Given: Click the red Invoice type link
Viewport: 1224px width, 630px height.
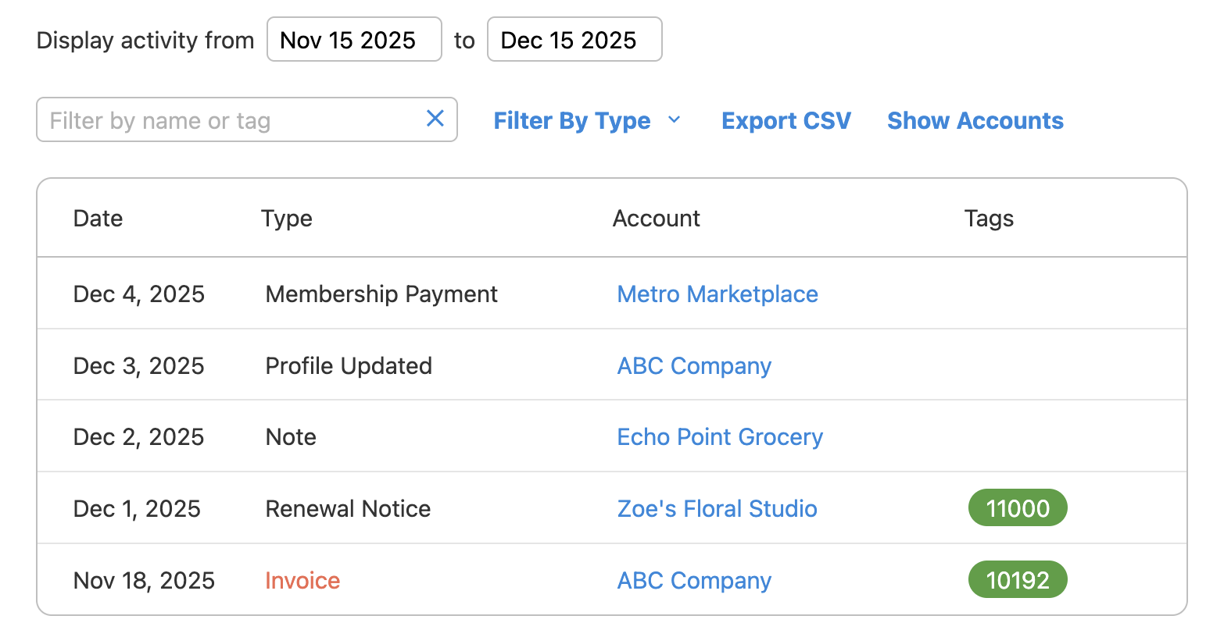Looking at the screenshot, I should click(x=302, y=581).
